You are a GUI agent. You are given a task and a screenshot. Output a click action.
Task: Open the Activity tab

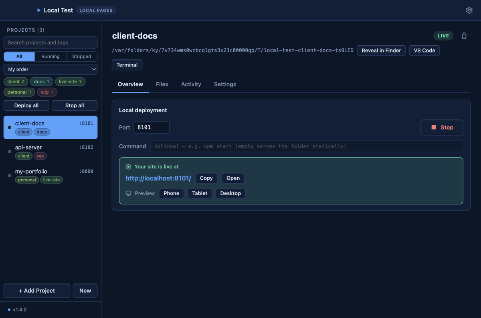(191, 84)
